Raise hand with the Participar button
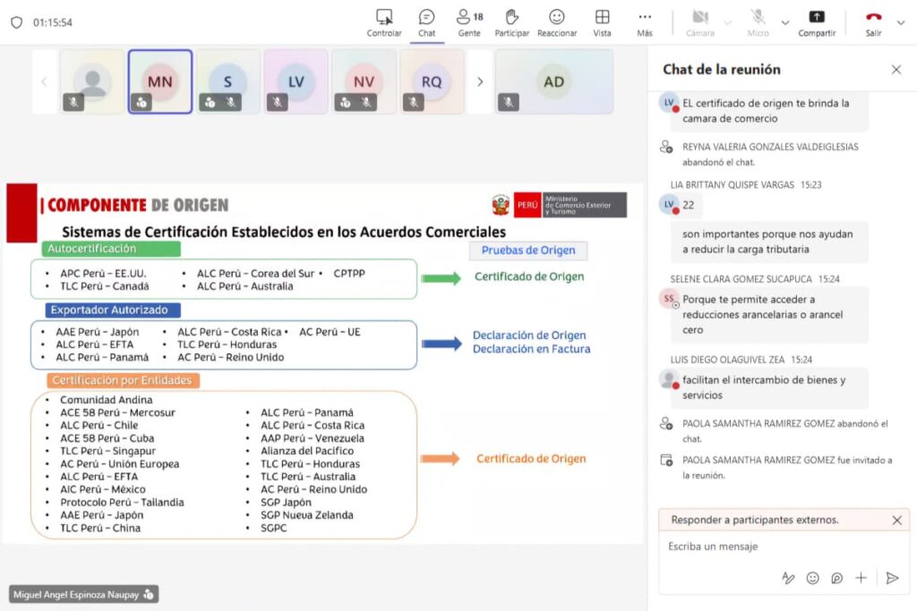Viewport: 917px width, 611px height. tap(512, 22)
